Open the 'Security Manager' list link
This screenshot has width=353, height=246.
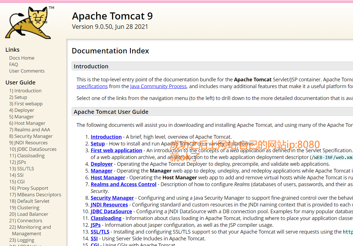tap(112, 198)
